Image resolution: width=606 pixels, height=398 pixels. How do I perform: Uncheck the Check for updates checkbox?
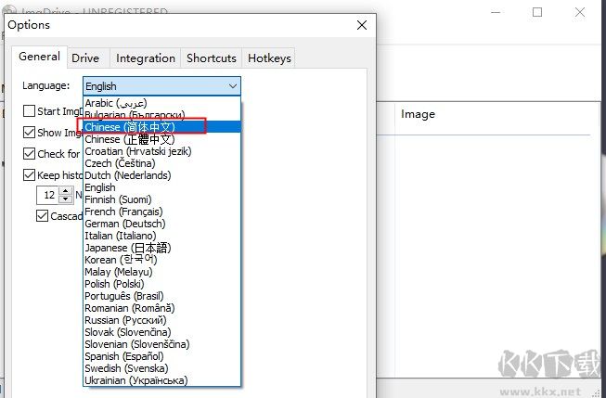pyautogui.click(x=30, y=154)
